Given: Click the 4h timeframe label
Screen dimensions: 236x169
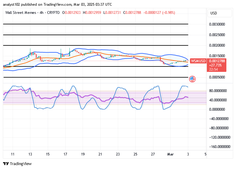Looking at the screenshot, I should [x=41, y=13].
